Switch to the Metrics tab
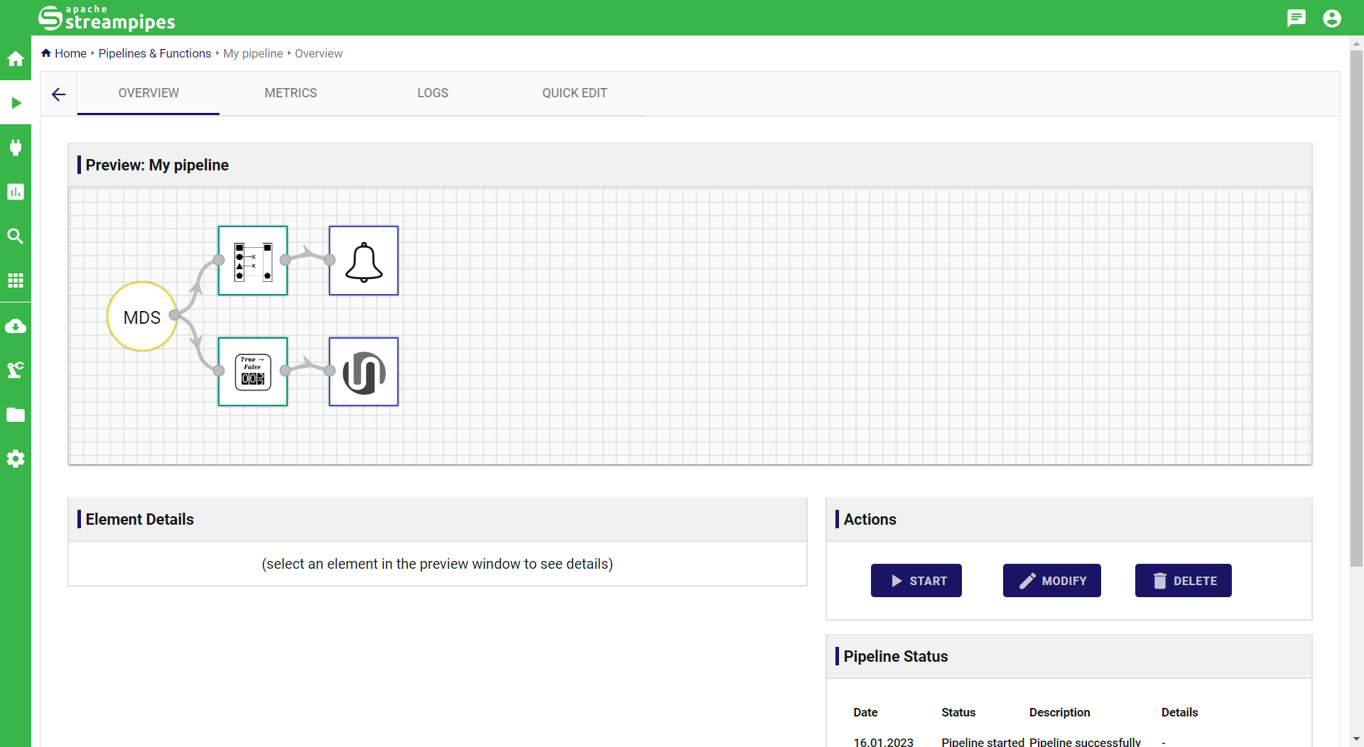This screenshot has width=1364, height=747. (291, 93)
